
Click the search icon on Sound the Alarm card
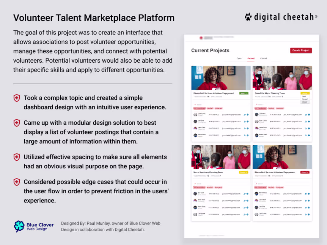point(257,105)
